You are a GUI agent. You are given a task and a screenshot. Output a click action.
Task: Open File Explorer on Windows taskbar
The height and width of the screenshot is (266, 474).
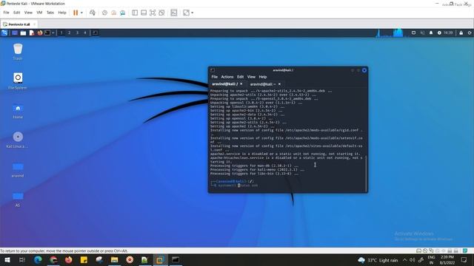coord(114,259)
